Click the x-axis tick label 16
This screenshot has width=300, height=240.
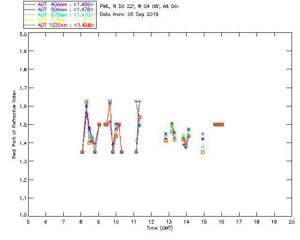221,222
